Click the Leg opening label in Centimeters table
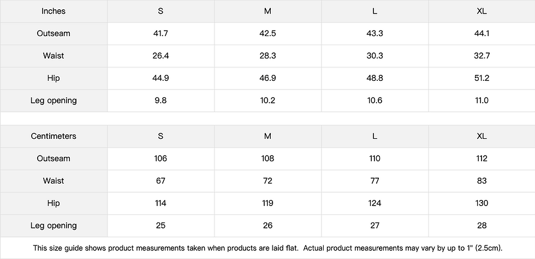 pyautogui.click(x=53, y=226)
